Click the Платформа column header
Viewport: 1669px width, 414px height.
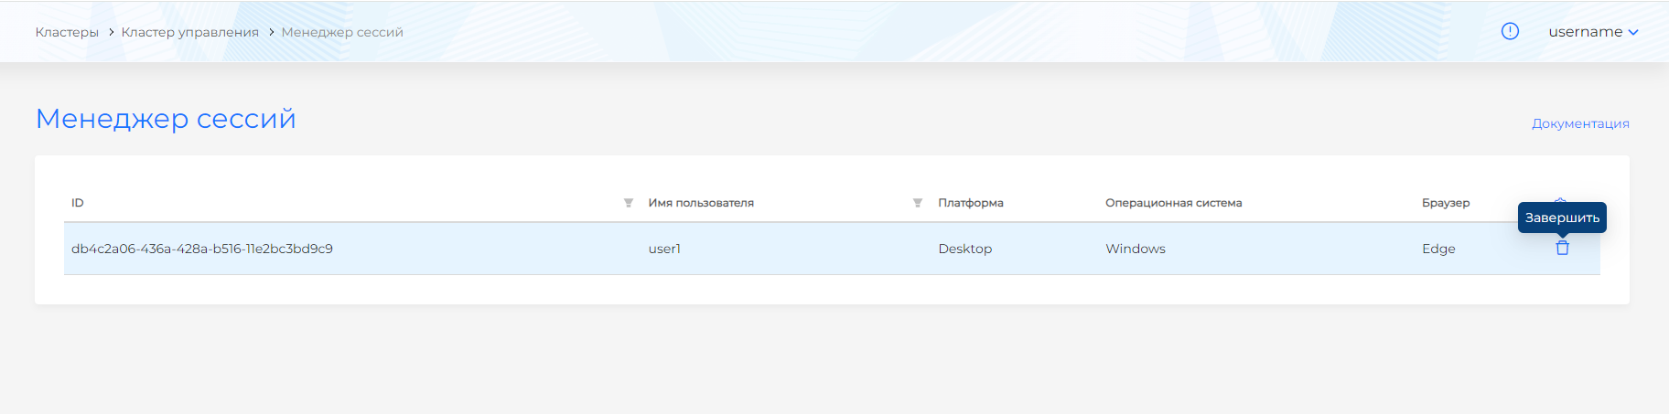point(970,203)
